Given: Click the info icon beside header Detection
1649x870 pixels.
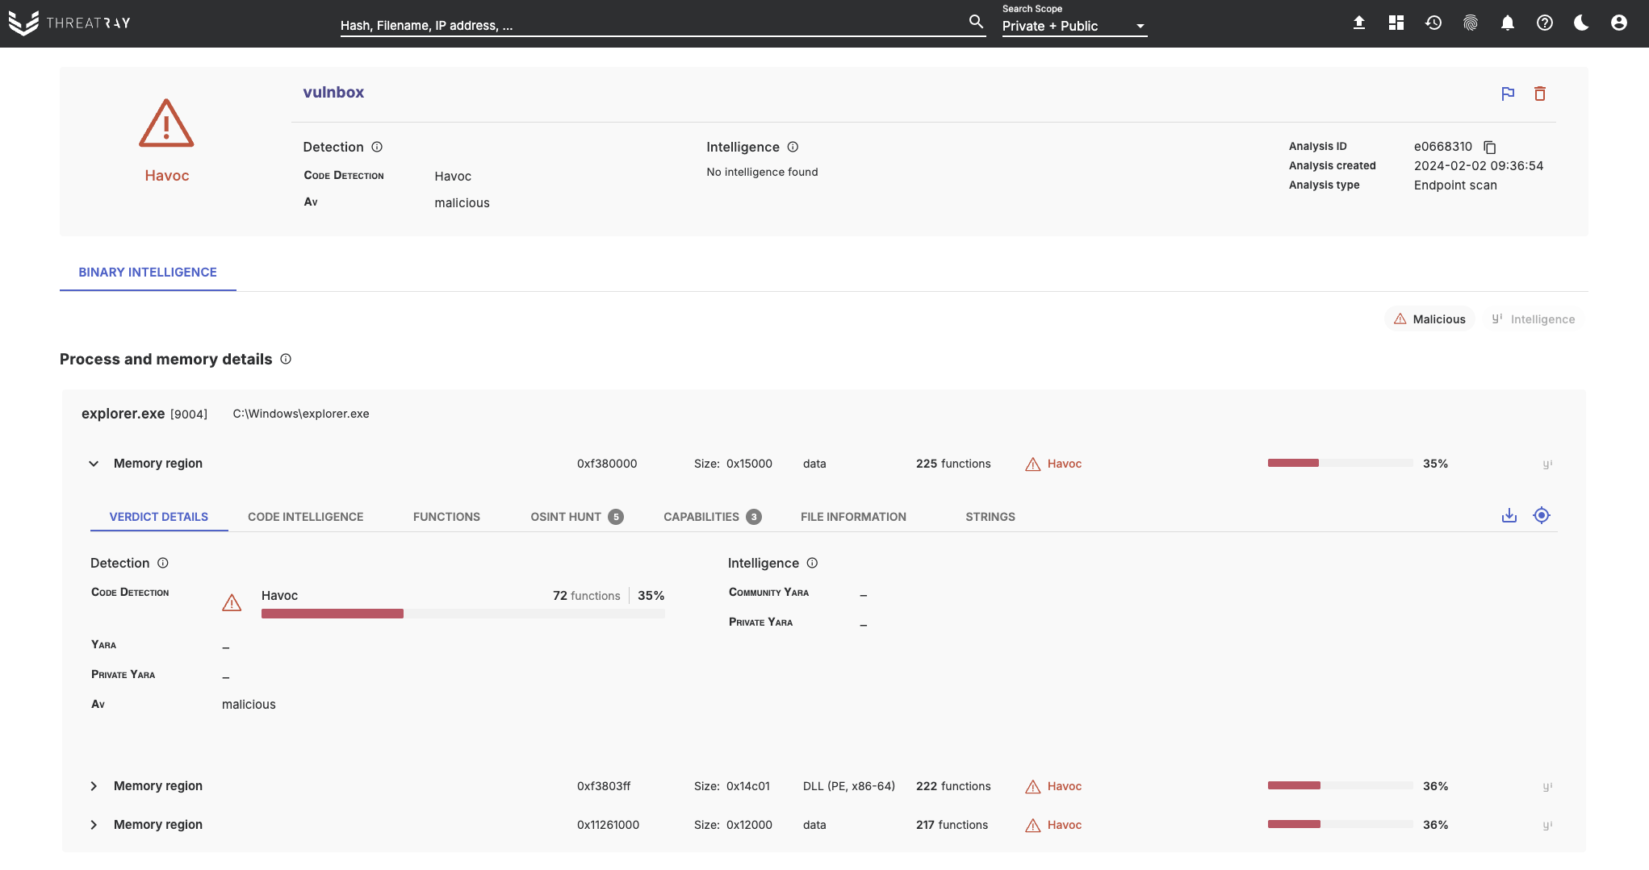Looking at the screenshot, I should 377,147.
